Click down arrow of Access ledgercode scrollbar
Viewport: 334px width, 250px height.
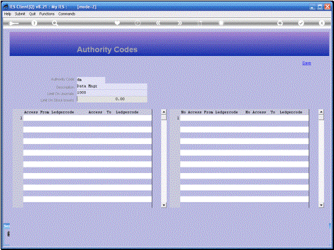164,205
